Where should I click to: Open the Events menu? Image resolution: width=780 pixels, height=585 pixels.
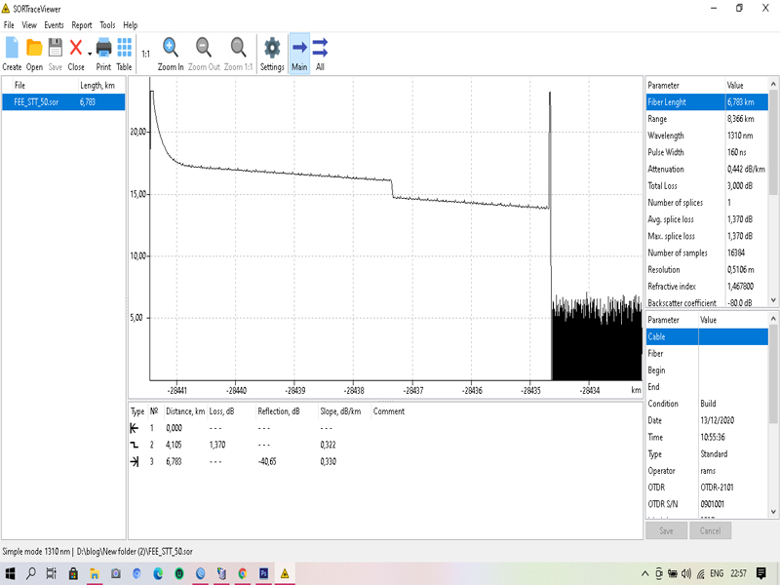pyautogui.click(x=53, y=24)
